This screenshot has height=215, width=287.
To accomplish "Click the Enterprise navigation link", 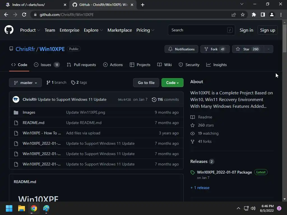I will click(x=70, y=30).
